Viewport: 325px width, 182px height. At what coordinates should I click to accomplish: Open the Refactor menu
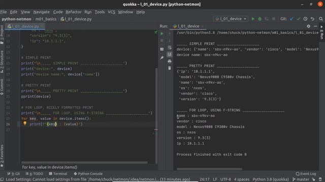tap(74, 12)
